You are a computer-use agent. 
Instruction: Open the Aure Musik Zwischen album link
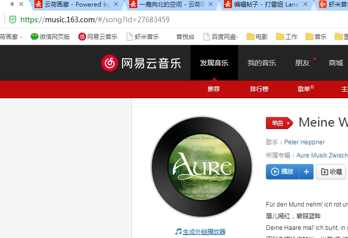[322, 155]
